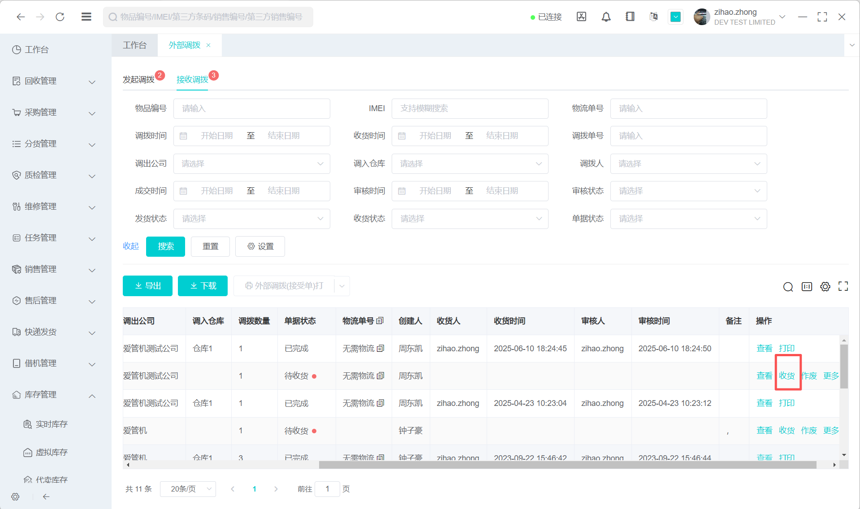Switch to 工作台 tab
The height and width of the screenshot is (509, 860).
point(134,45)
